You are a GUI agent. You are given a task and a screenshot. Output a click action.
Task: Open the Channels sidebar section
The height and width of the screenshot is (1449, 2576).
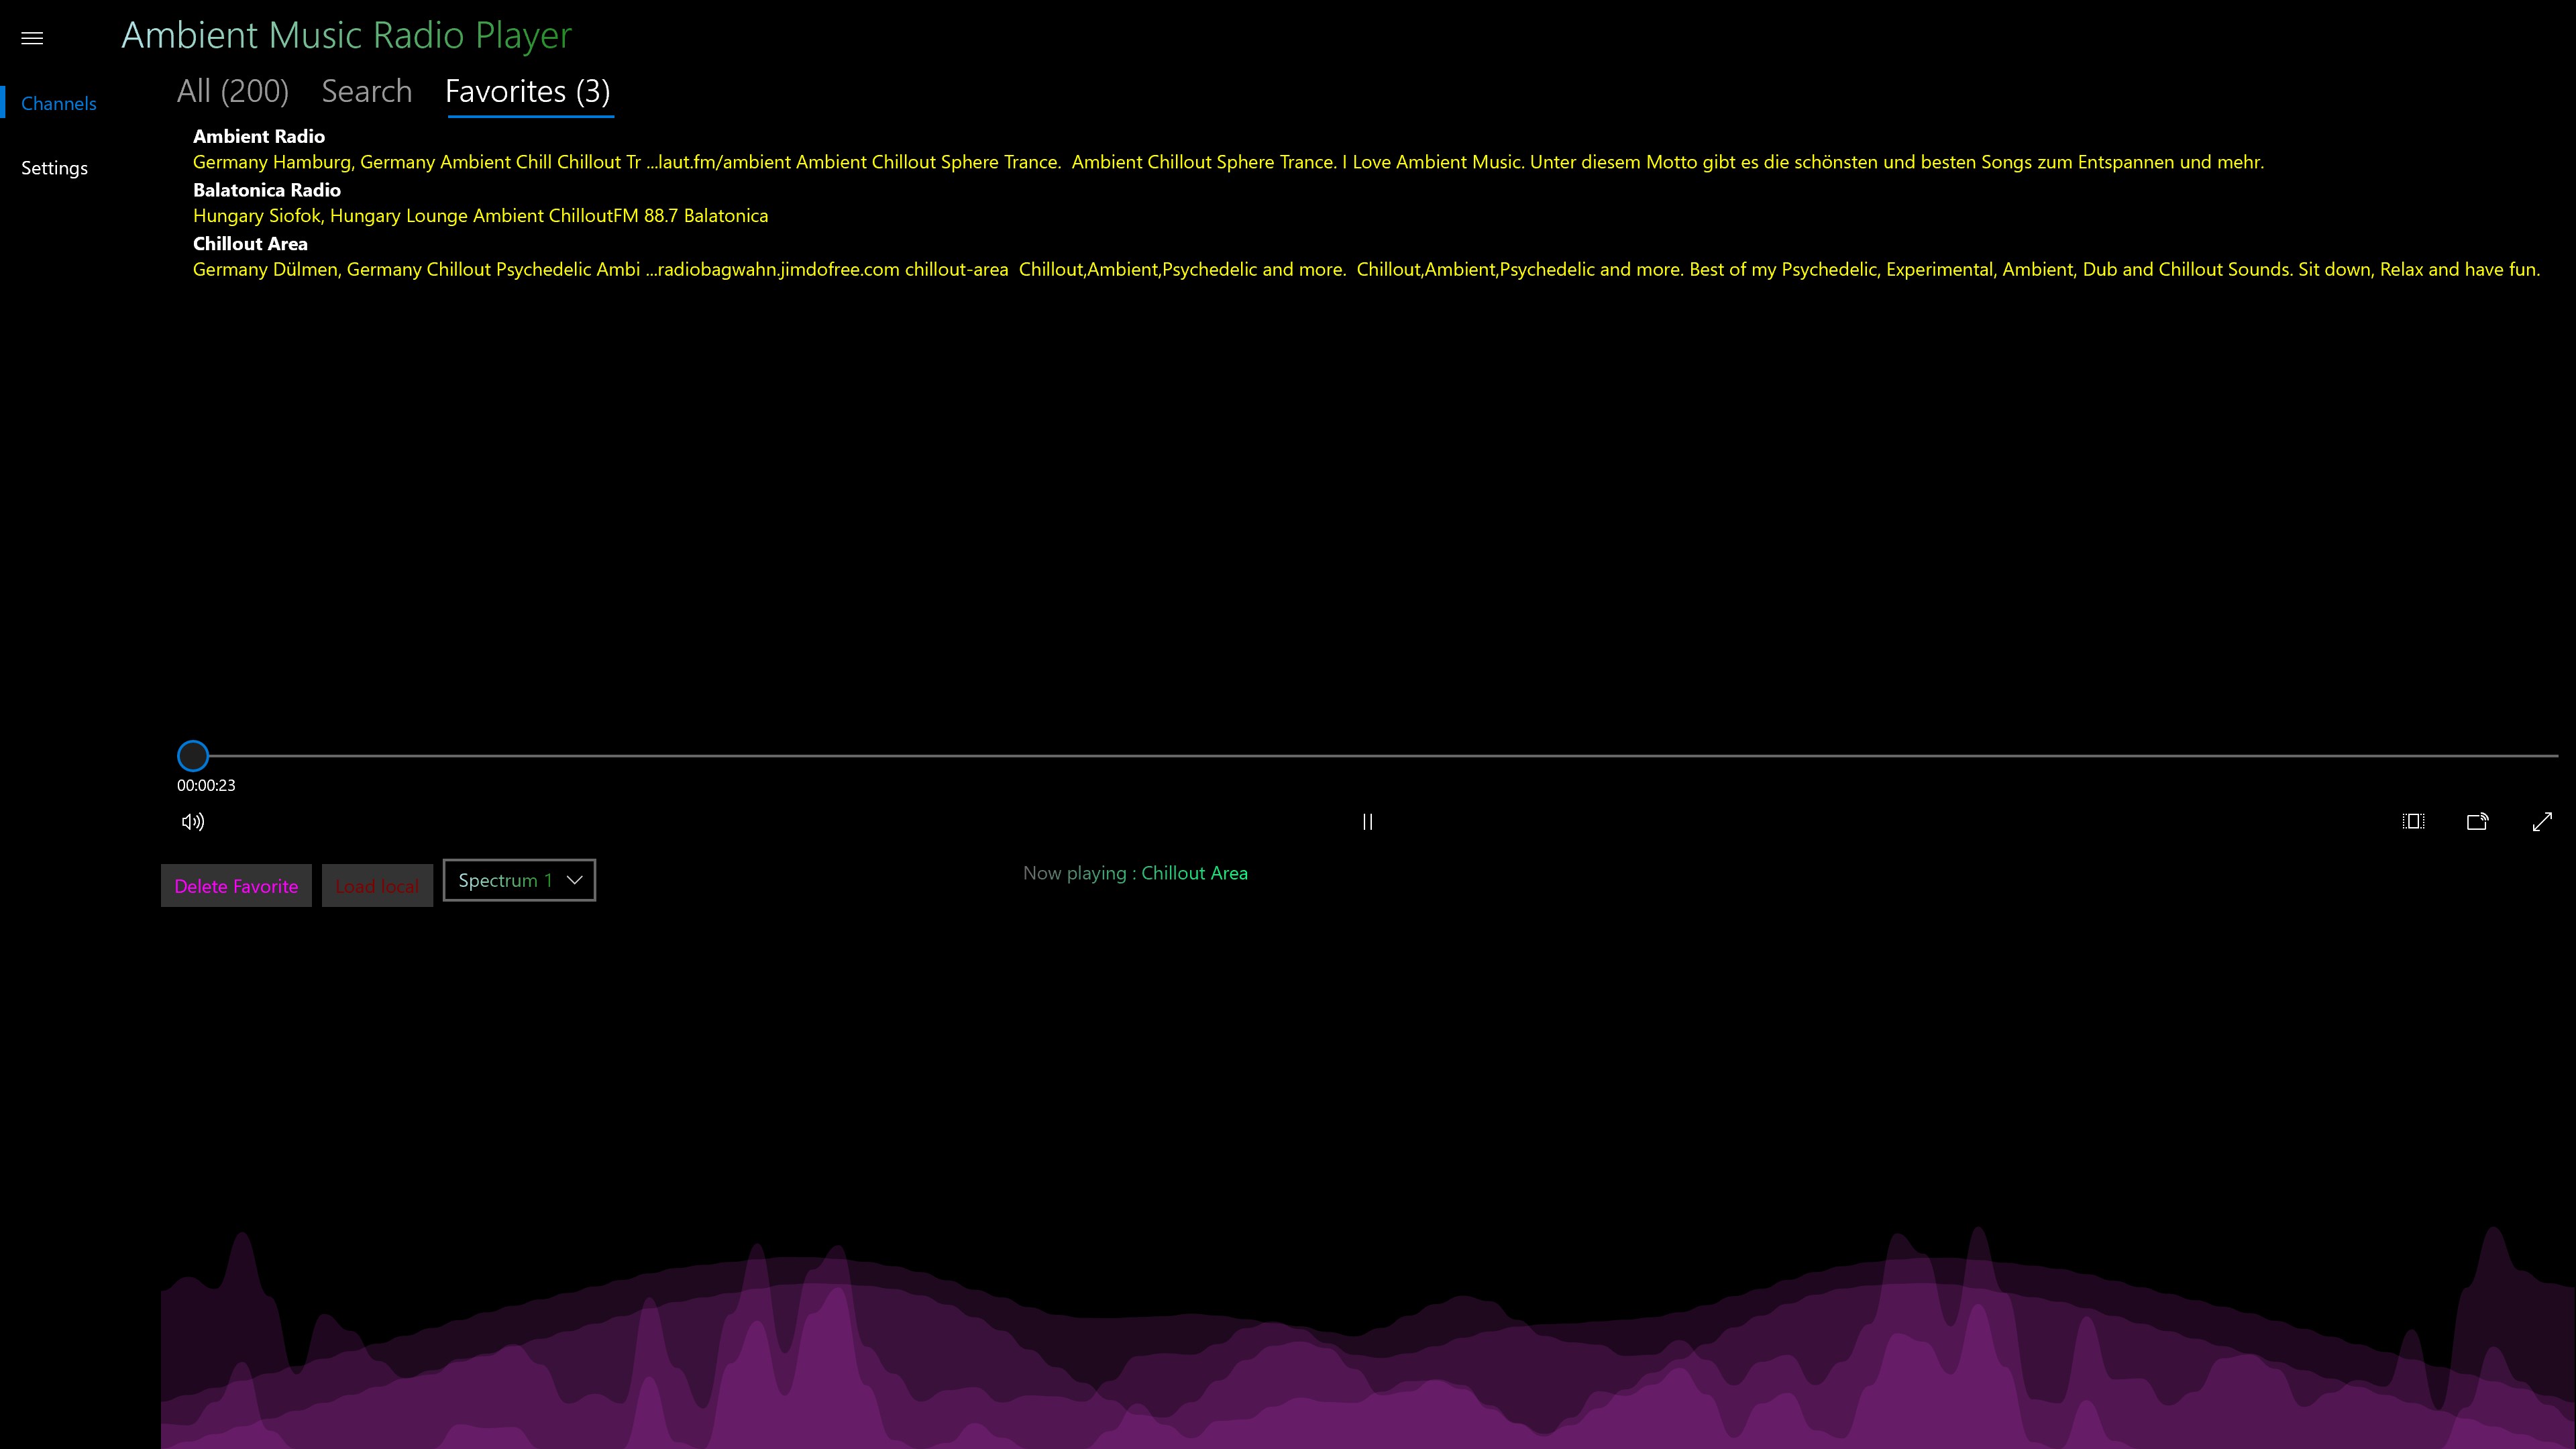(x=59, y=104)
